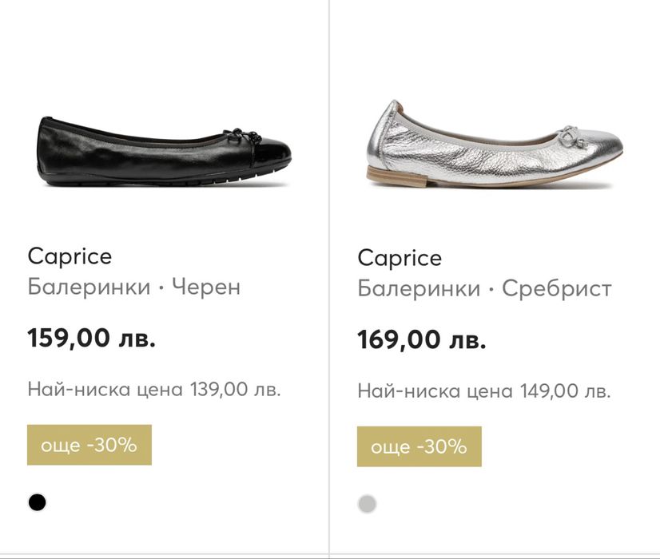Screen dimensions: 660x559
Task: Click the 'още -30%' badge under silver shoe
Action: [419, 446]
